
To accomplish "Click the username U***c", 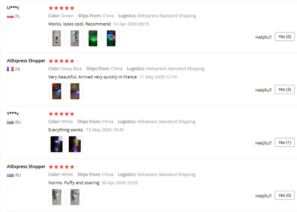I will pyautogui.click(x=13, y=8).
